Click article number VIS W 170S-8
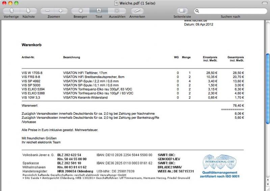The image size is (270, 191). point(32,73)
